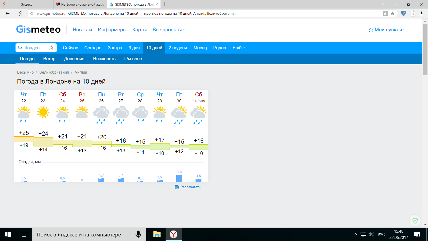The height and width of the screenshot is (241, 428).
Task: Open File Explorer from the taskbar
Action: pyautogui.click(x=157, y=234)
